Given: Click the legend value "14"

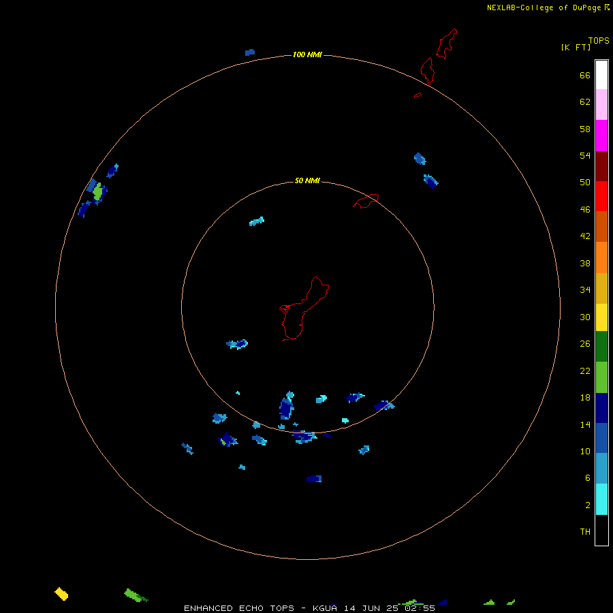Looking at the screenshot, I should 585,424.
